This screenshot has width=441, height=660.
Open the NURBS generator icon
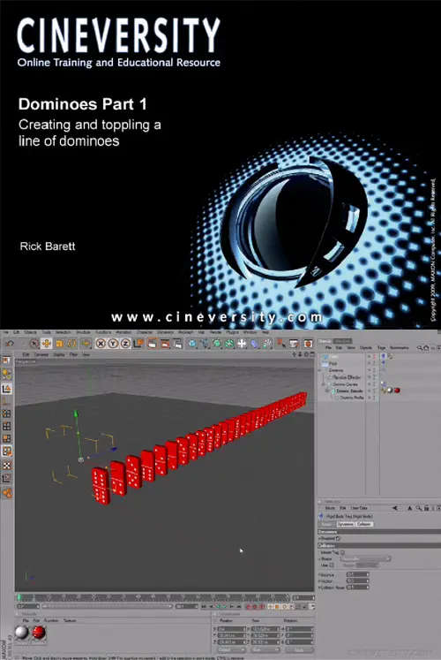click(217, 344)
